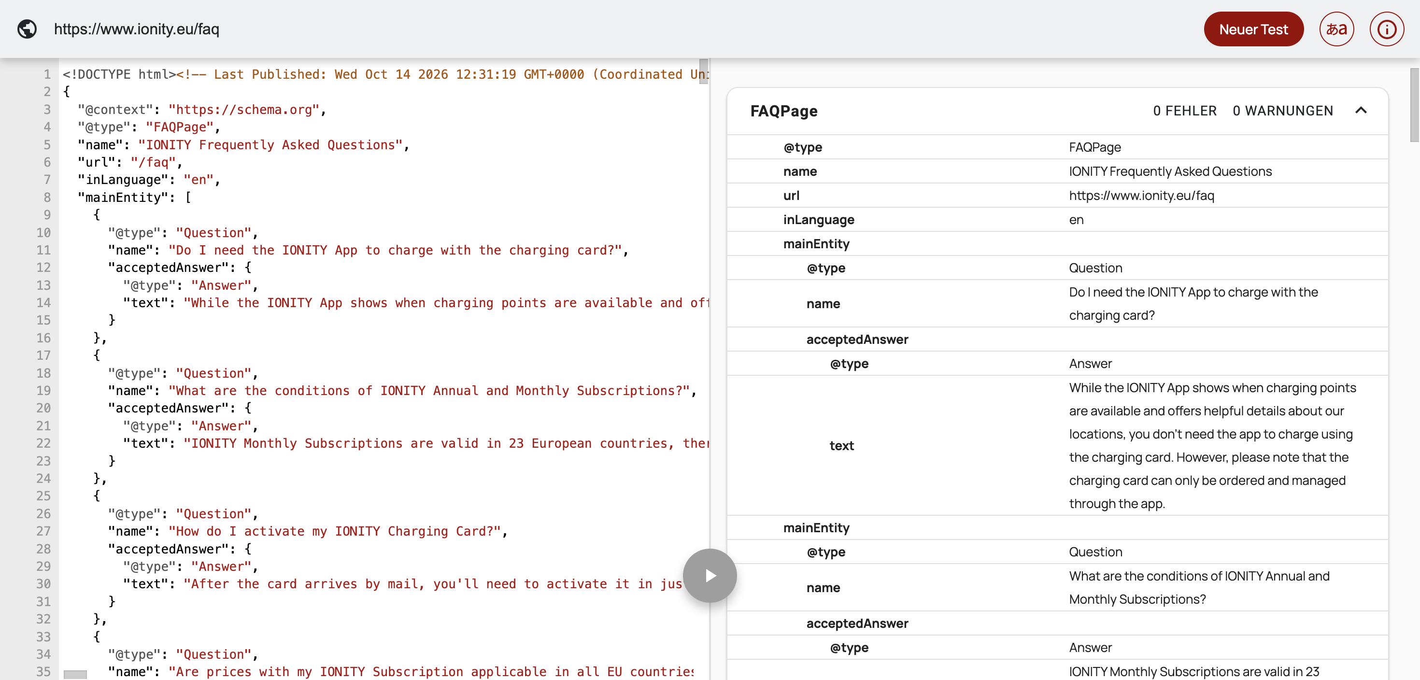Collapse the FAQPage results section
The height and width of the screenshot is (680, 1420).
pyautogui.click(x=1361, y=111)
